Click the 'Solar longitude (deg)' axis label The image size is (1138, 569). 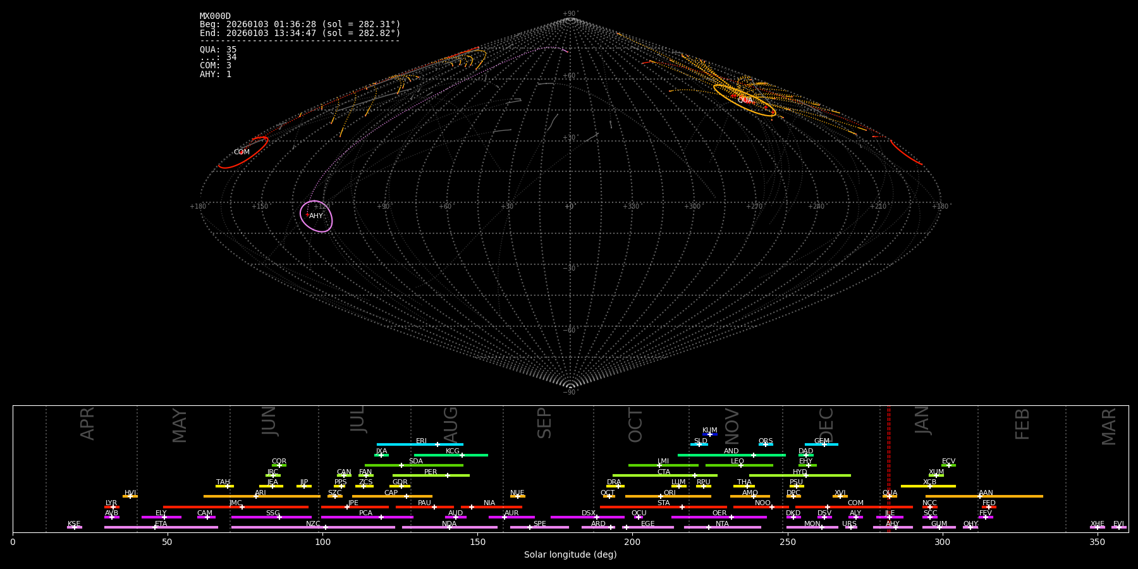(x=570, y=555)
